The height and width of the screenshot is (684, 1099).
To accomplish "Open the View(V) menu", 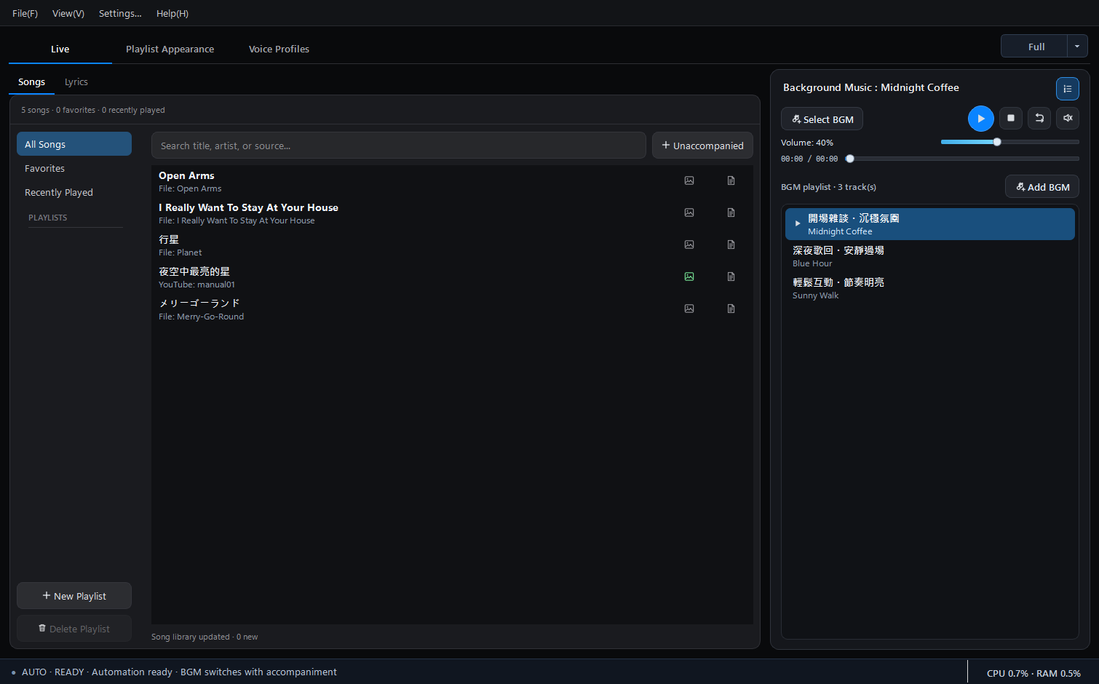I will click(x=68, y=13).
